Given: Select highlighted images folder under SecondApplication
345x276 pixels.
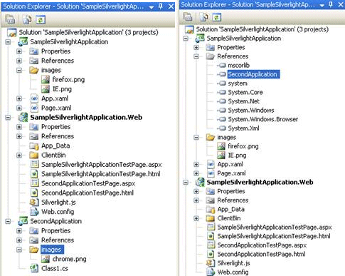Looking at the screenshot, I should tap(52, 250).
